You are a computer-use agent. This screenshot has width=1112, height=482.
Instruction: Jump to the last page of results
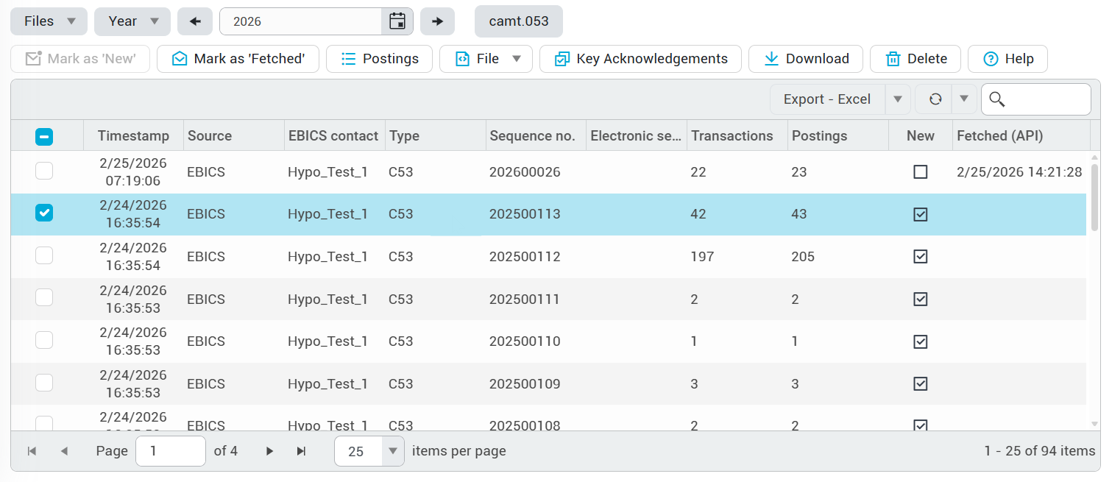[301, 451]
